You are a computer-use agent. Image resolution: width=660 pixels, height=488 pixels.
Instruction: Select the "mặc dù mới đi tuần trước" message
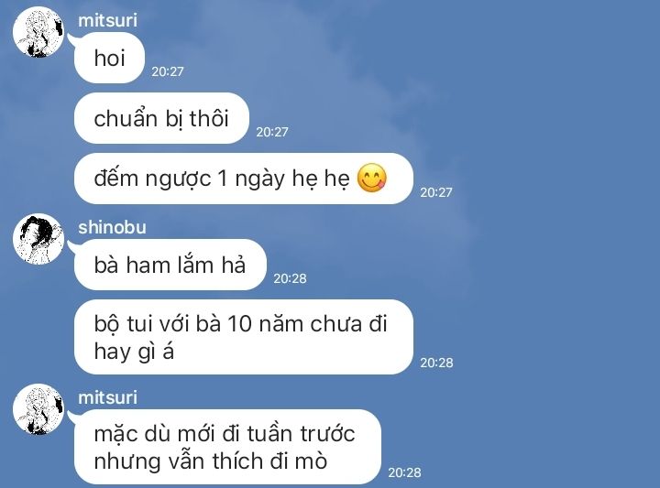[x=227, y=447]
